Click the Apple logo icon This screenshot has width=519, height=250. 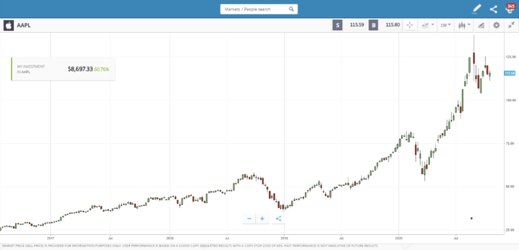(9, 26)
